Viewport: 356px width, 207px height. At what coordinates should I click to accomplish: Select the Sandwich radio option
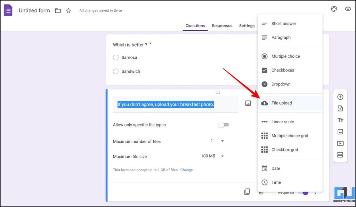tap(115, 71)
